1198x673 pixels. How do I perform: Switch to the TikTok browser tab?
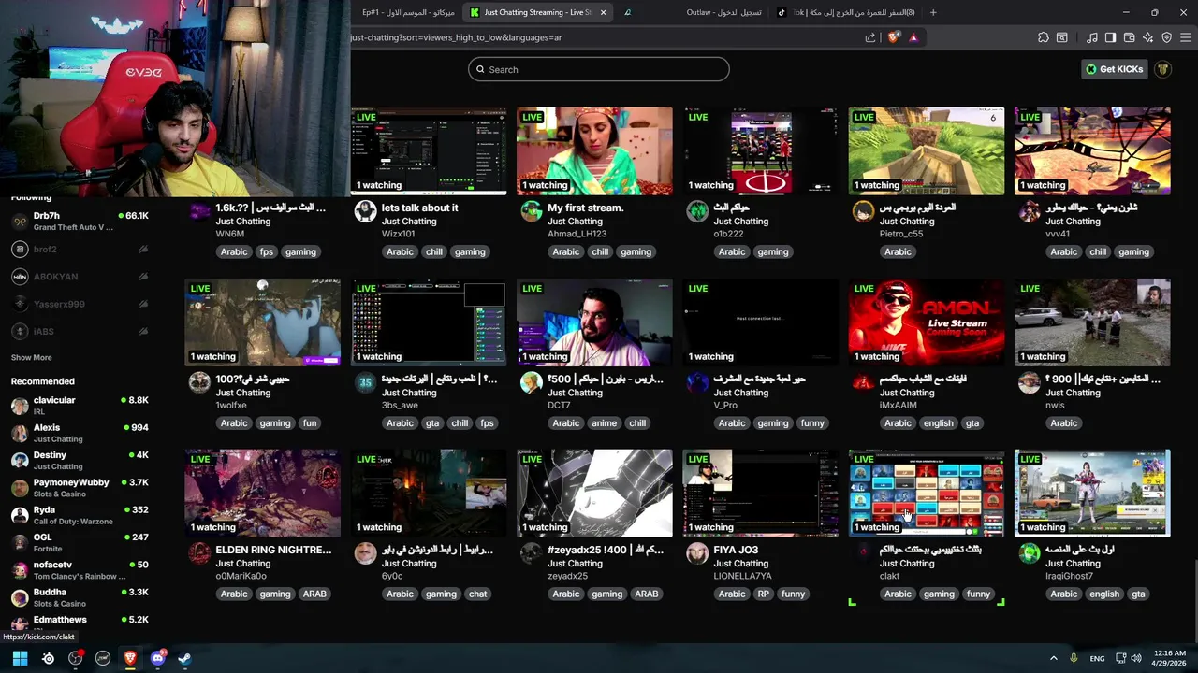(x=847, y=12)
